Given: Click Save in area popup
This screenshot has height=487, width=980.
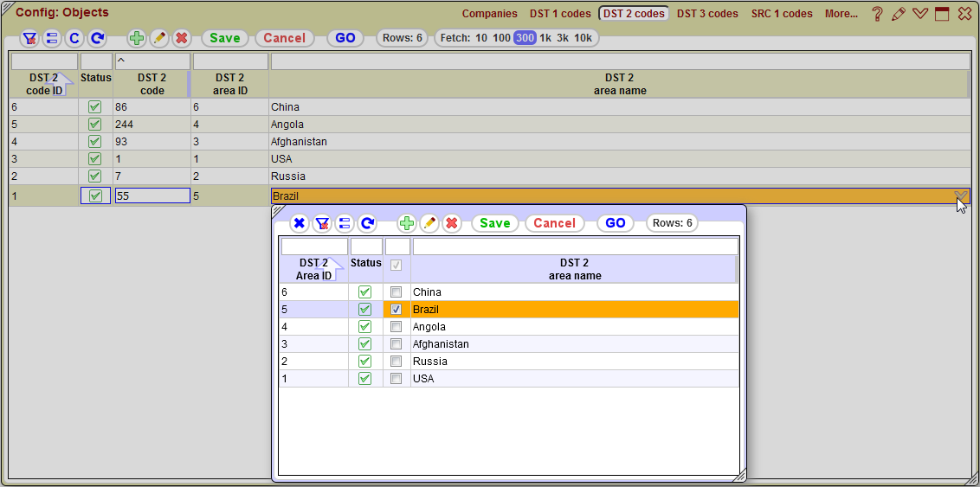Looking at the screenshot, I should pyautogui.click(x=495, y=223).
